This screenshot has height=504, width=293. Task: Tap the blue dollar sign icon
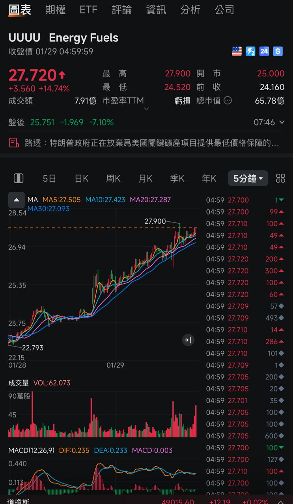[278, 51]
